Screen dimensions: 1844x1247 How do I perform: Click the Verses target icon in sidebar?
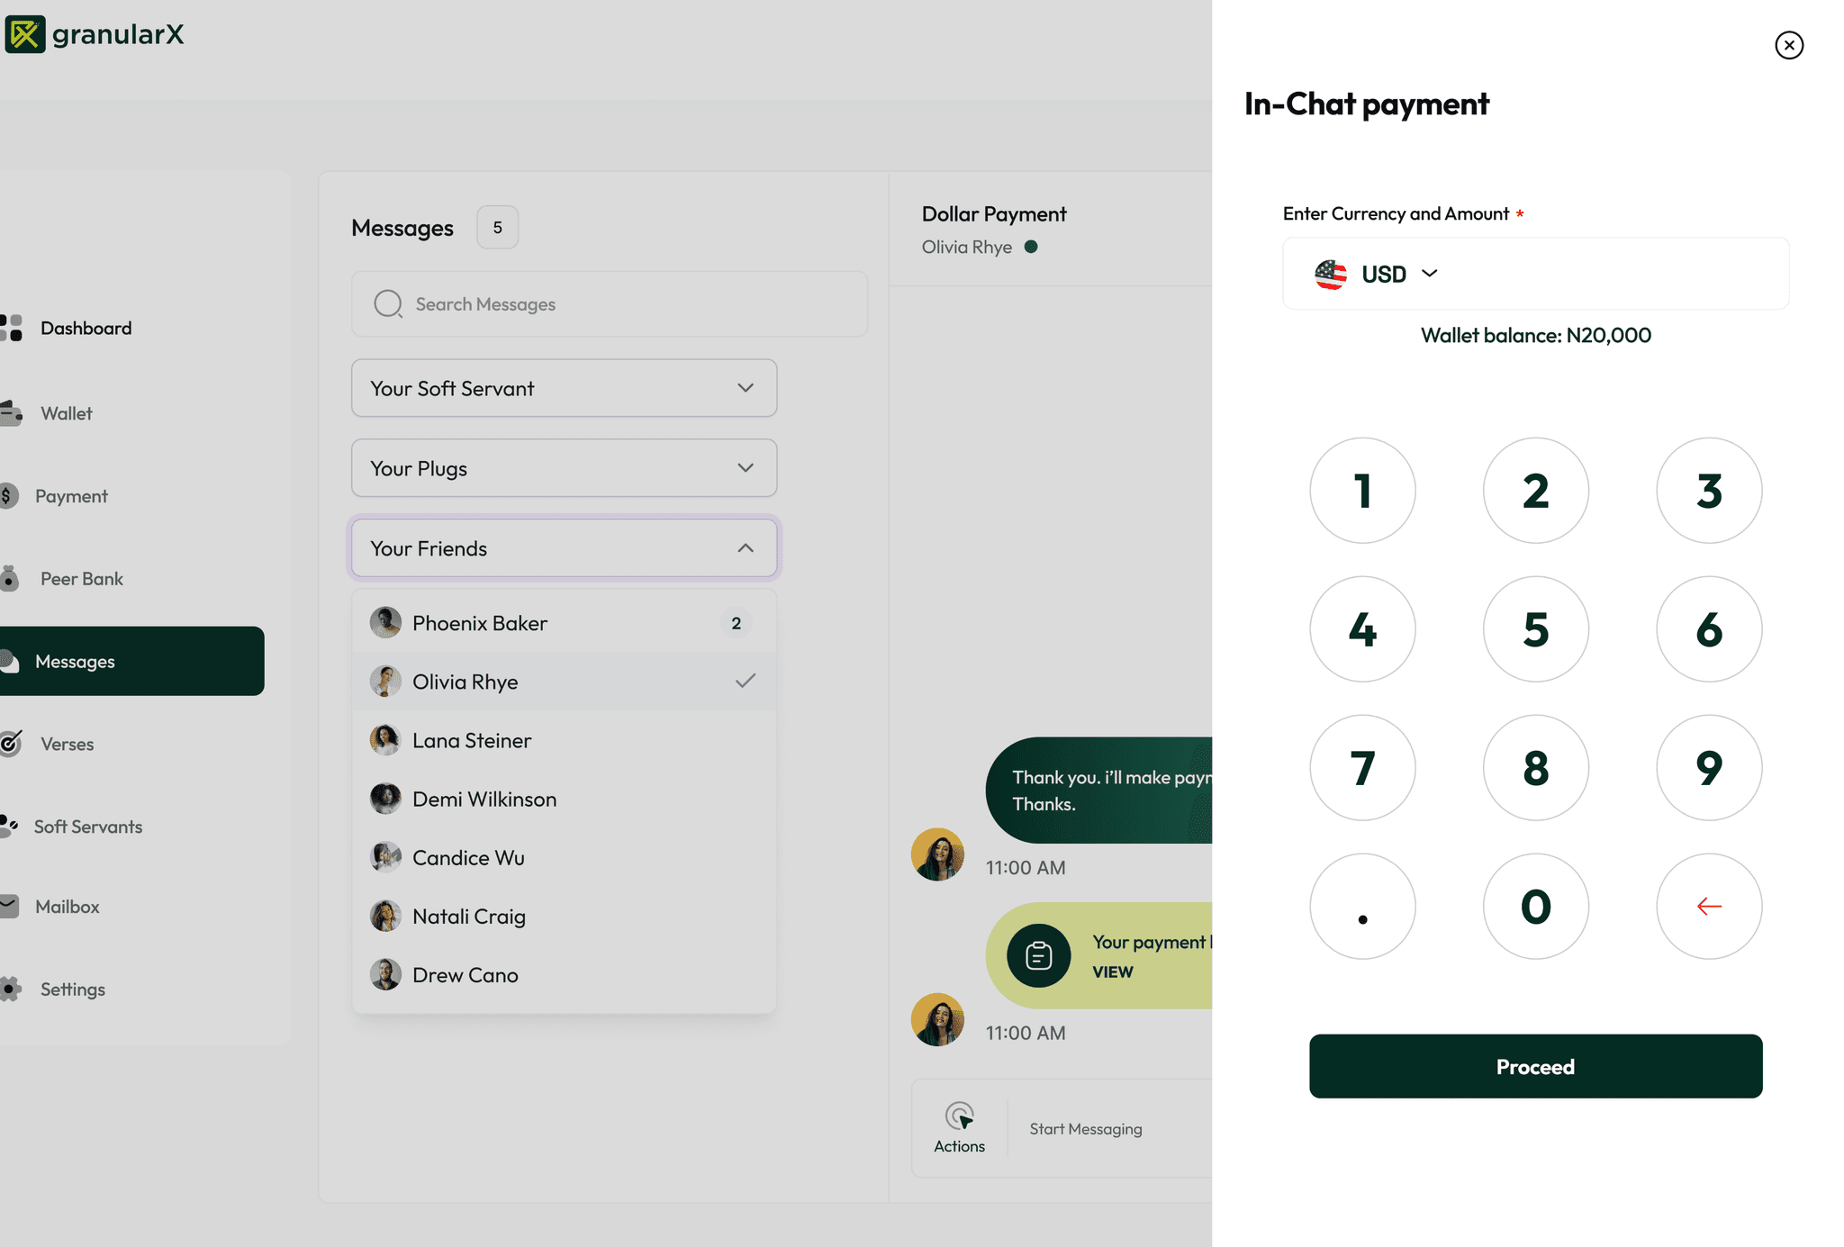tap(11, 743)
